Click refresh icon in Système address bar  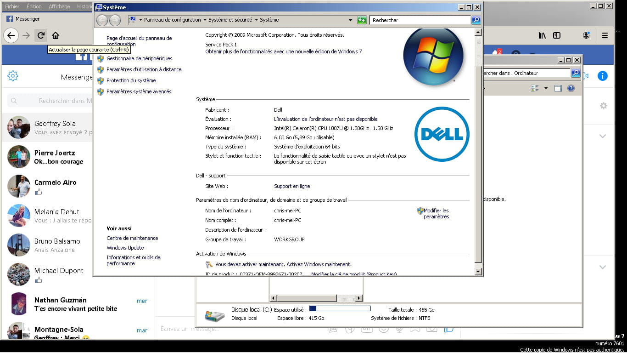362,20
